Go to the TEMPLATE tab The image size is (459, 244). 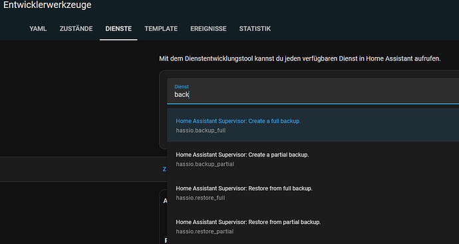tap(161, 29)
